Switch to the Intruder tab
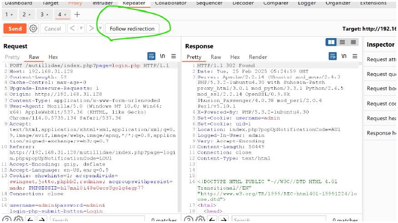The height and width of the screenshot is (223, 398). click(103, 3)
